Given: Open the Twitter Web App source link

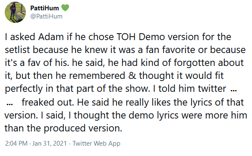Looking at the screenshot, I should click(x=96, y=144).
